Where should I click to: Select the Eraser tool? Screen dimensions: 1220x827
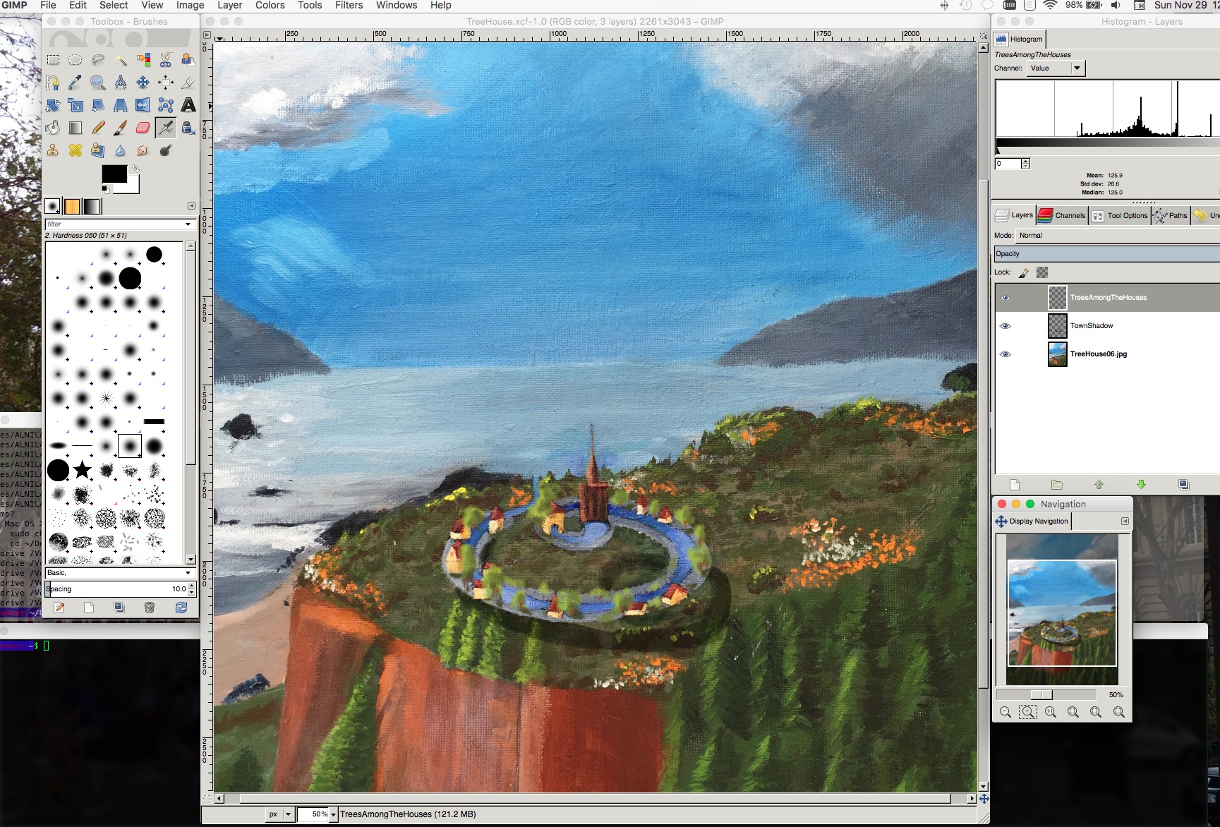(x=143, y=128)
